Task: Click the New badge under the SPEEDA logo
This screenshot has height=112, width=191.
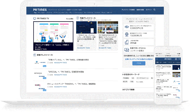Action: (45, 78)
